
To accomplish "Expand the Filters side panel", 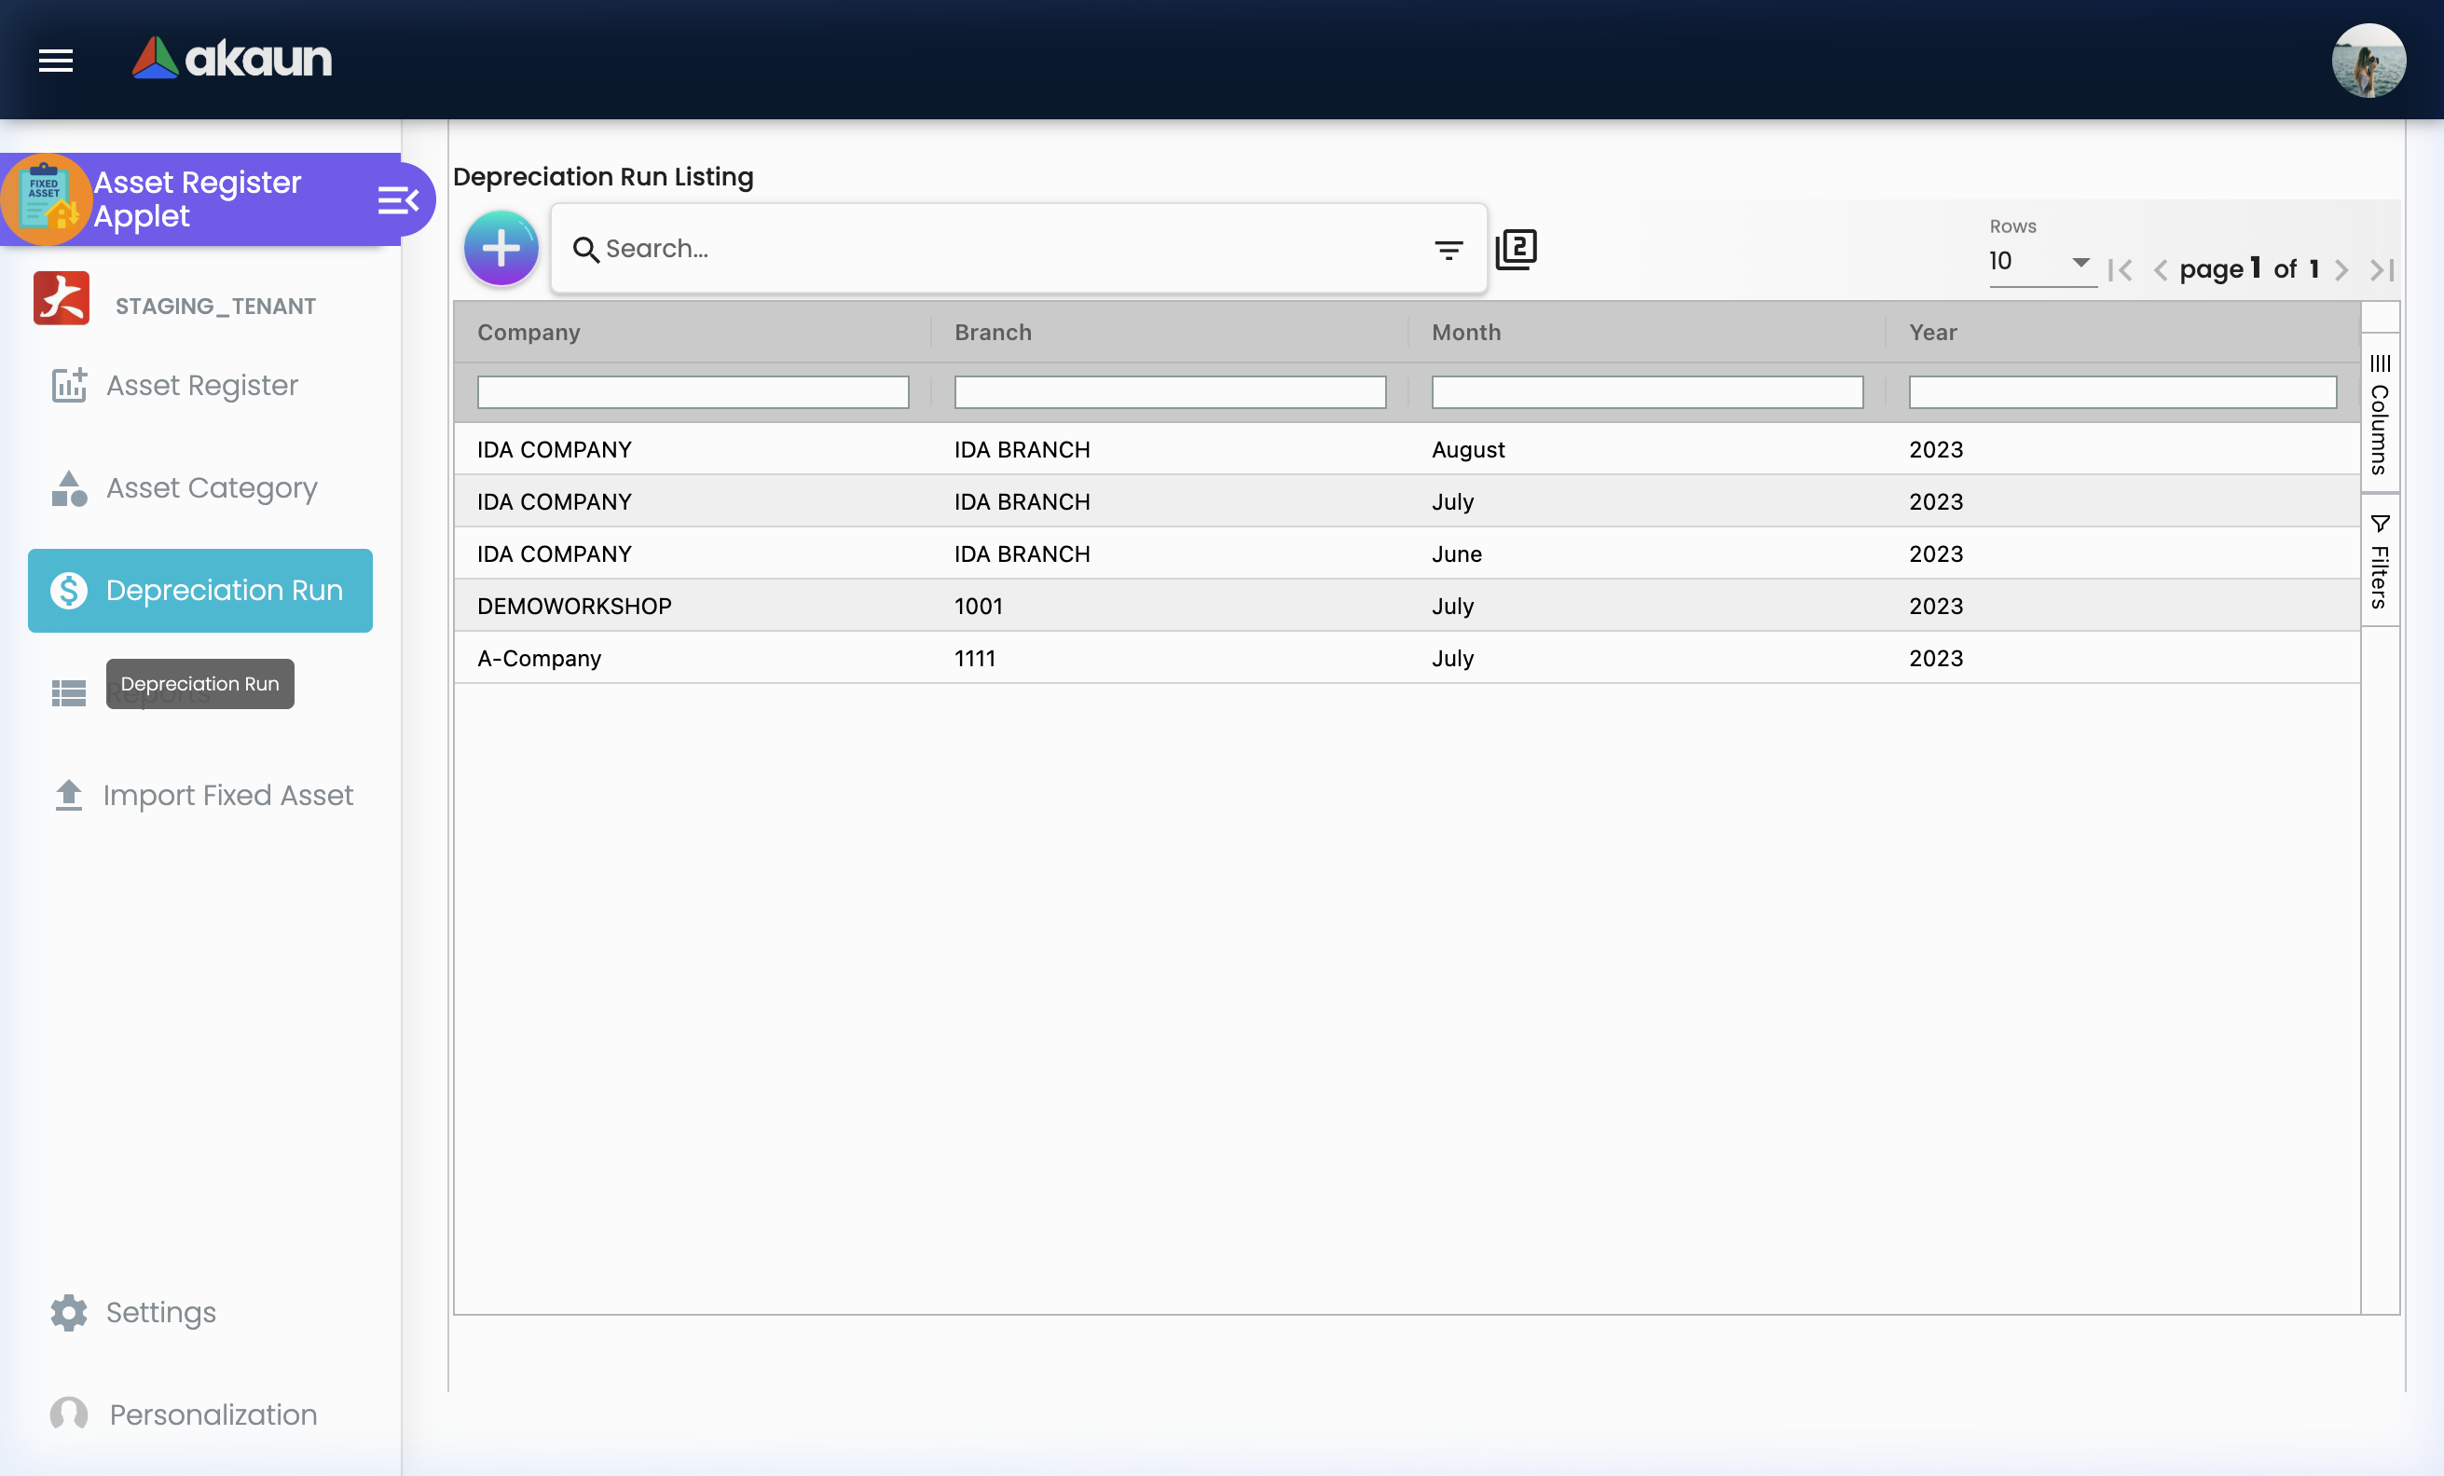I will (x=2380, y=561).
